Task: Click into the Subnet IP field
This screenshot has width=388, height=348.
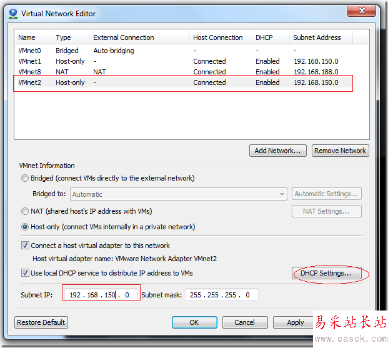Action: coord(101,295)
